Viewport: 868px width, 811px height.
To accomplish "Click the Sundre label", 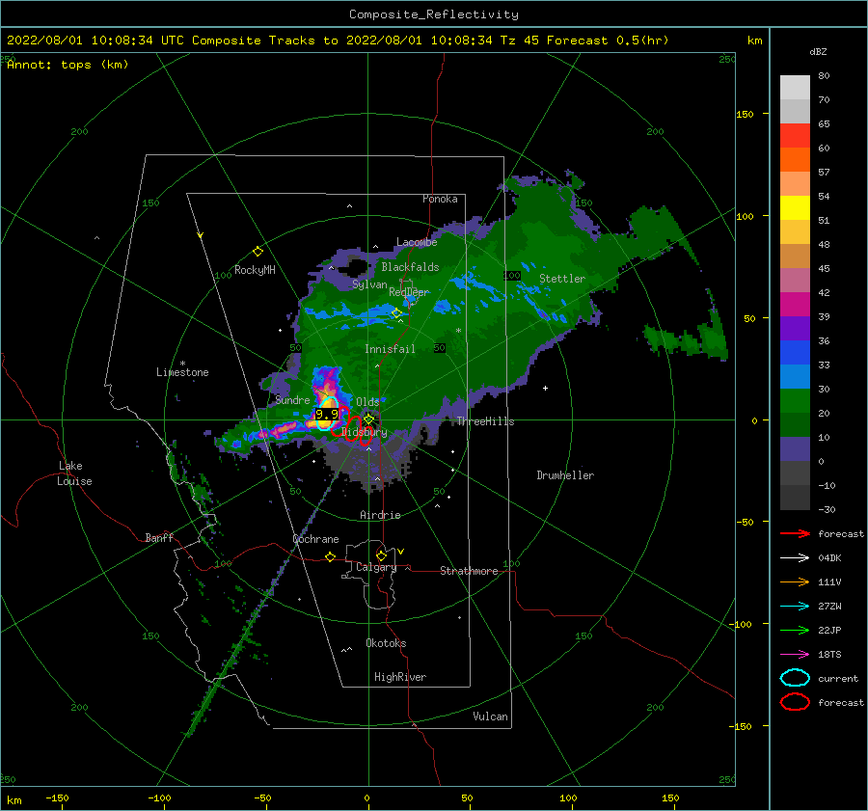I will (292, 399).
